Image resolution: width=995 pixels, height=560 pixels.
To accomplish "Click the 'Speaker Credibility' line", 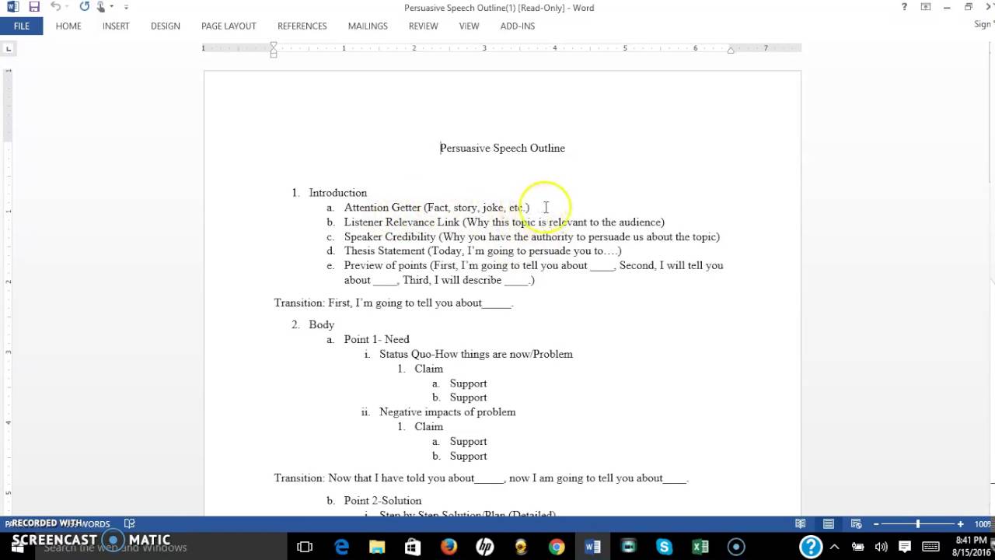I will (x=532, y=236).
